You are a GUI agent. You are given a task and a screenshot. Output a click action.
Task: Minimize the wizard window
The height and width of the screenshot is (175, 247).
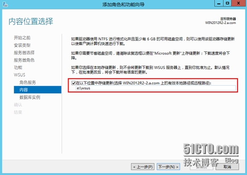(219, 3)
